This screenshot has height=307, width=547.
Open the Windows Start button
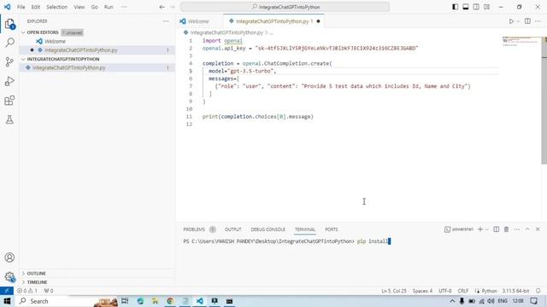(7, 301)
